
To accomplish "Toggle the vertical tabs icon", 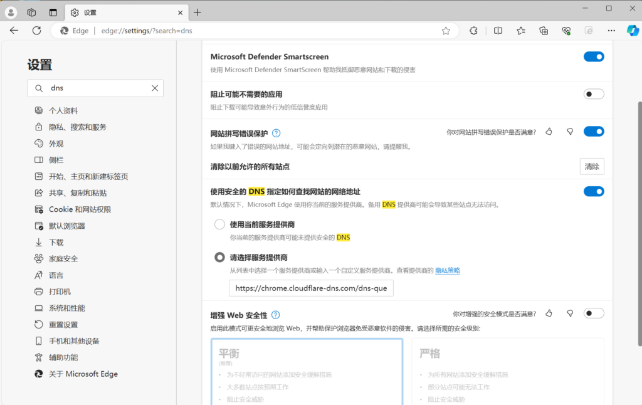I will click(x=53, y=13).
